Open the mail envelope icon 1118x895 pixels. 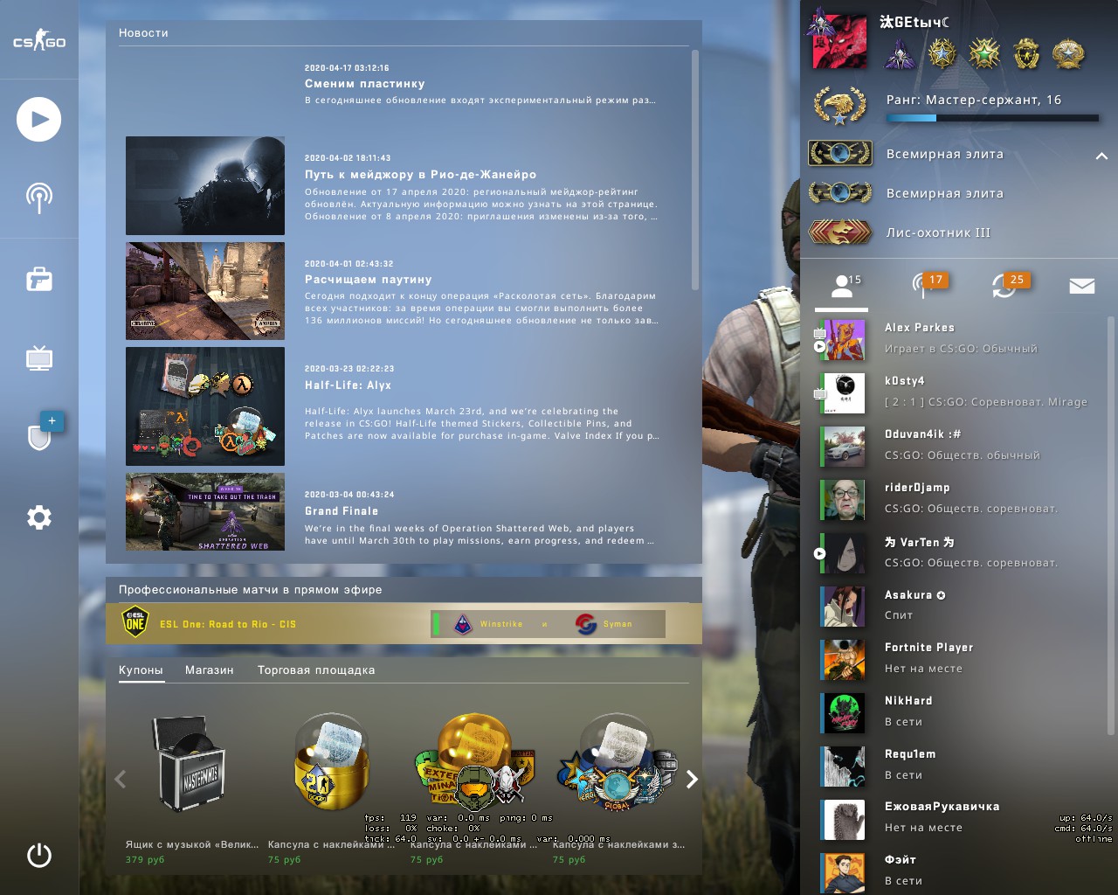tap(1082, 286)
